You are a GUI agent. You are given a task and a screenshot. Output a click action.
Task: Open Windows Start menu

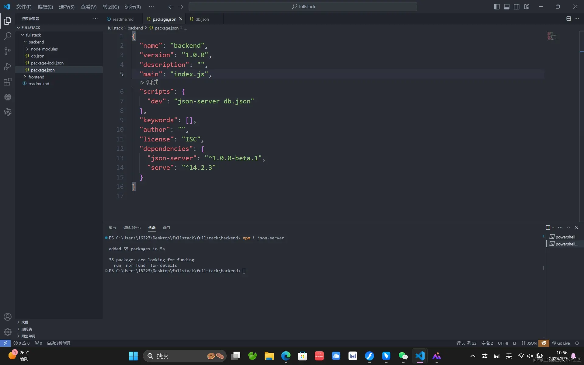click(133, 356)
